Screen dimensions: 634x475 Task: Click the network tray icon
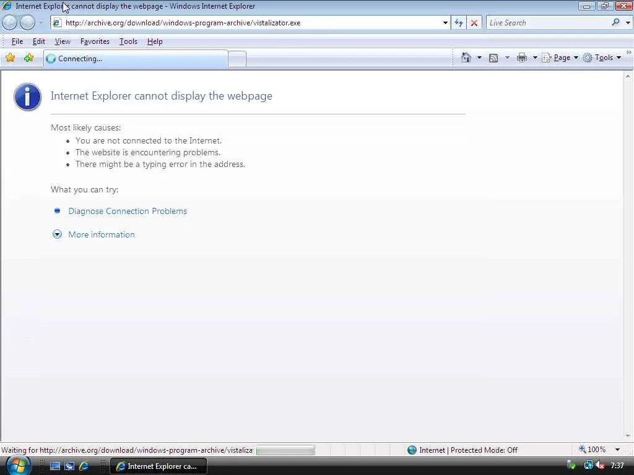pos(588,466)
